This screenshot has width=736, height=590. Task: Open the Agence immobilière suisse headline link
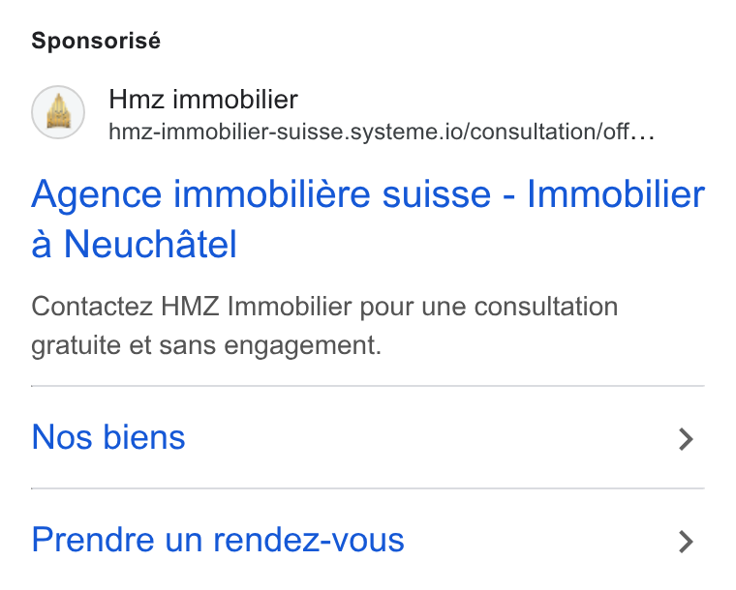[x=368, y=219]
